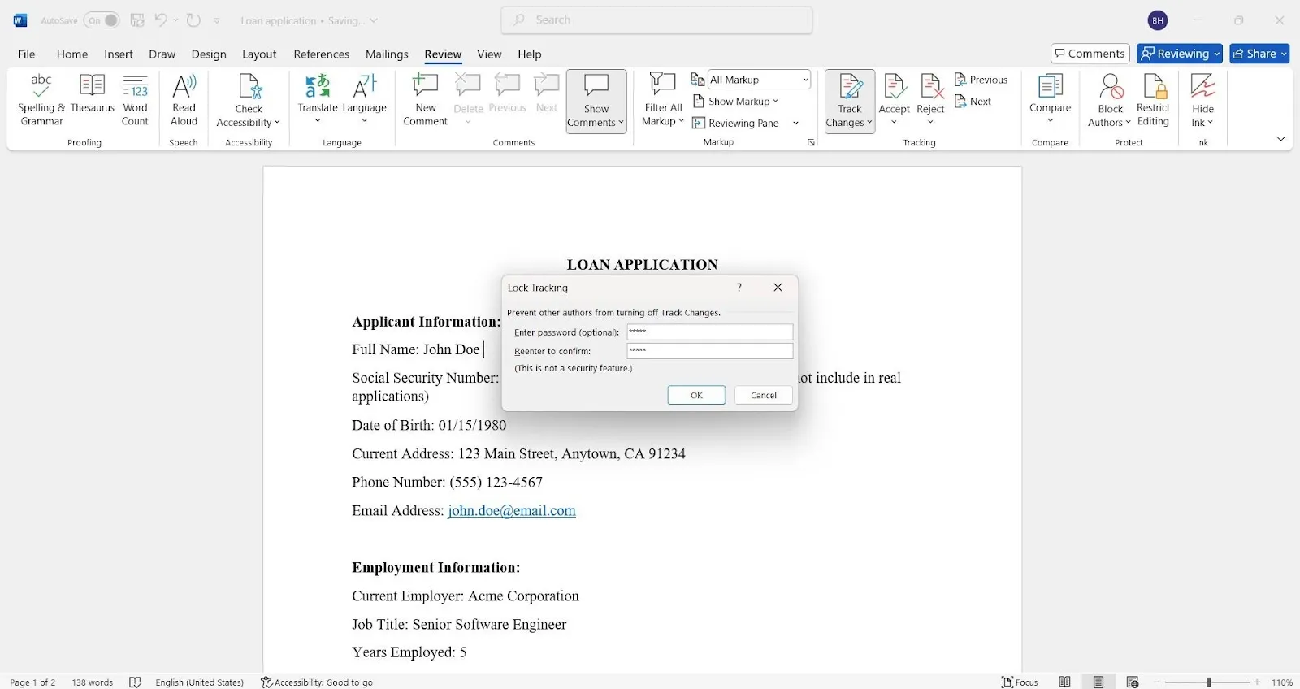Image resolution: width=1300 pixels, height=689 pixels.
Task: Confirm Lock Tracking with OK
Action: coord(696,395)
